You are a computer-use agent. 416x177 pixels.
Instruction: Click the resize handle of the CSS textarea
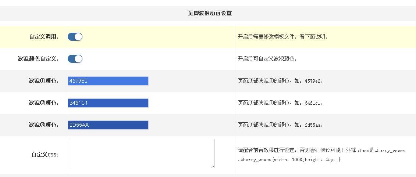(x=213, y=166)
